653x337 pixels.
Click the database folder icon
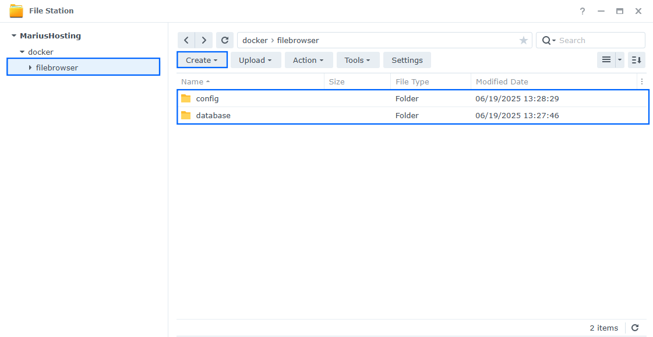point(186,115)
